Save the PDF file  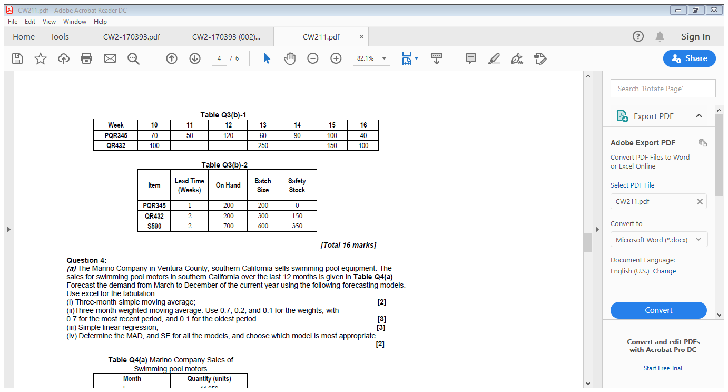point(17,58)
